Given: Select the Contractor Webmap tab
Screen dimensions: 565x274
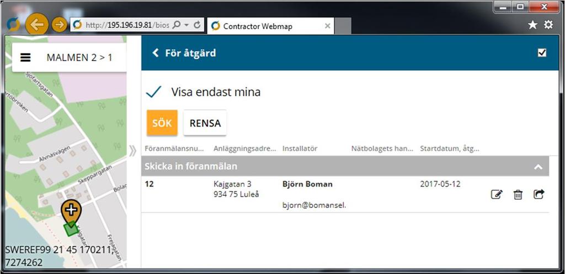Looking at the screenshot, I should pos(270,26).
